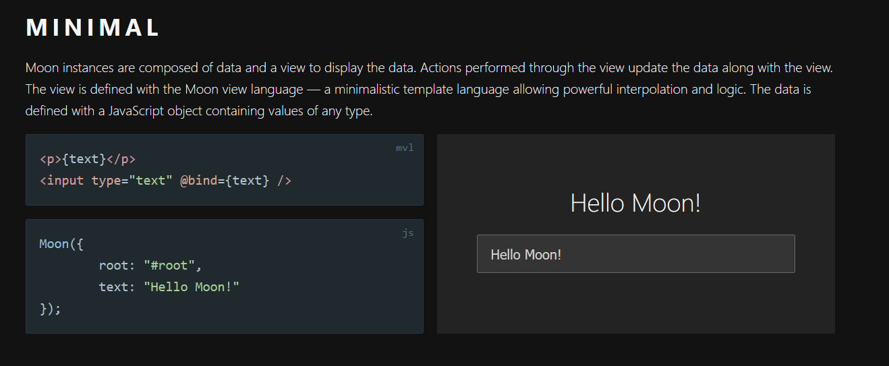Click the root: property name in code
Image resolution: width=889 pixels, height=366 pixels.
tap(117, 266)
